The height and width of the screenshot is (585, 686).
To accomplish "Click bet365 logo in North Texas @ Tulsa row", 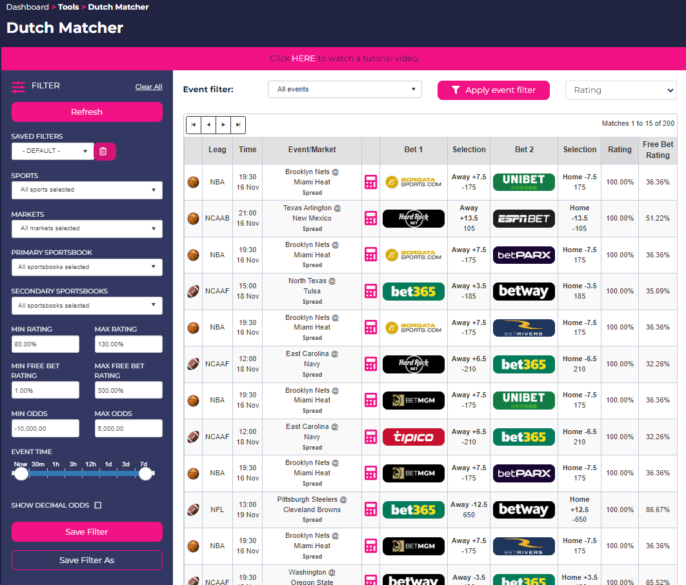I will pos(414,291).
